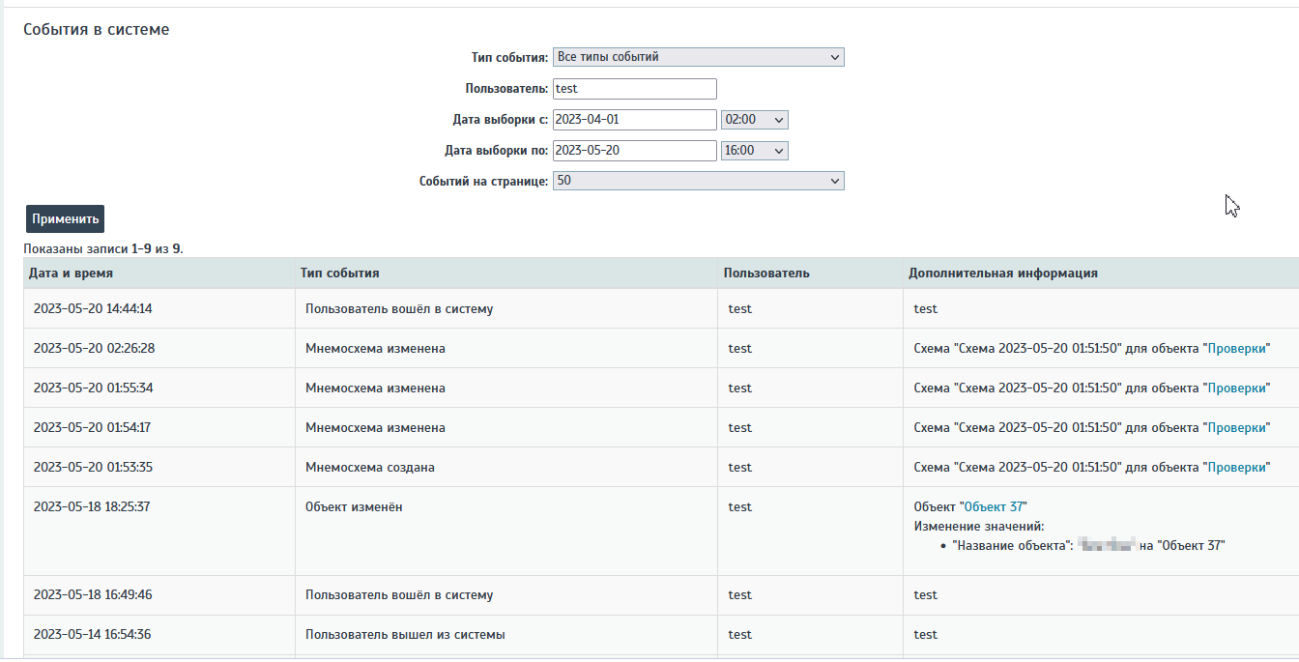The width and height of the screenshot is (1299, 662).
Task: Select the 2023-05-18 18:25:37 timestamp cell
Action: (93, 507)
